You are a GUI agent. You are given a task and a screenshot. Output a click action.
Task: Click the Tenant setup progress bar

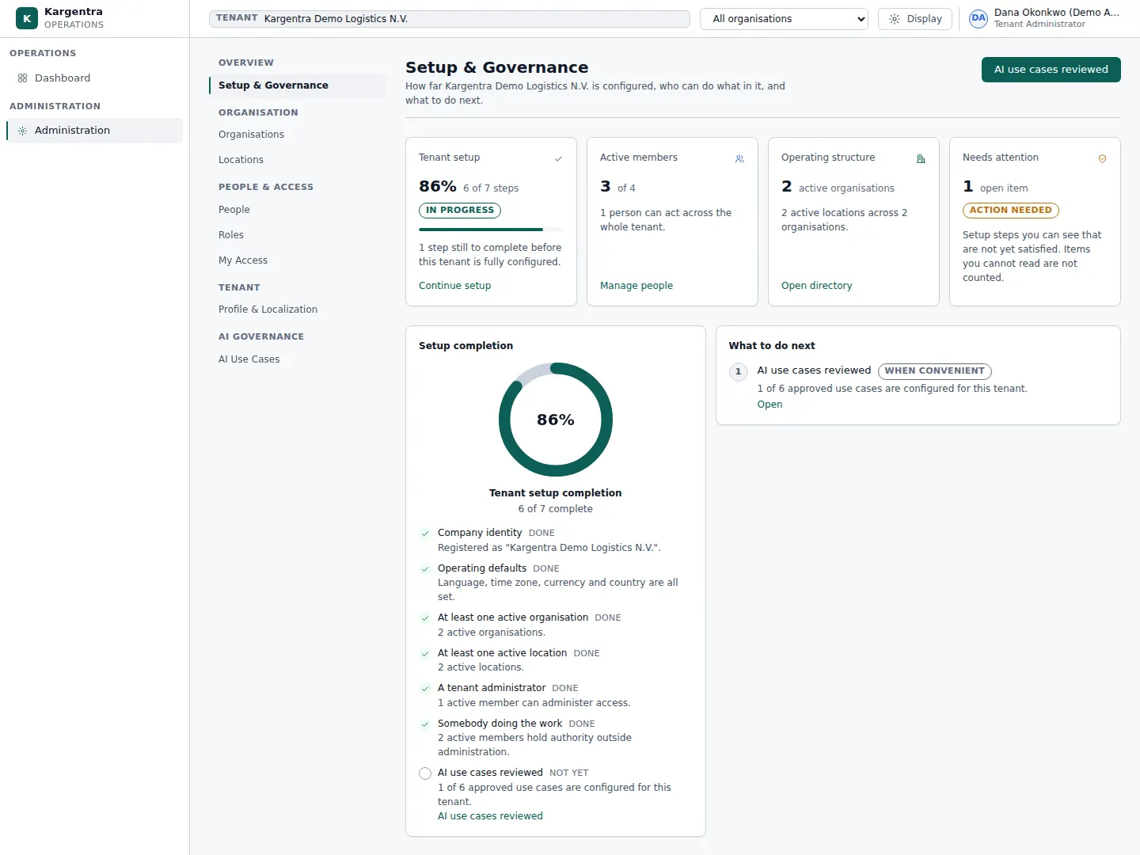point(491,230)
